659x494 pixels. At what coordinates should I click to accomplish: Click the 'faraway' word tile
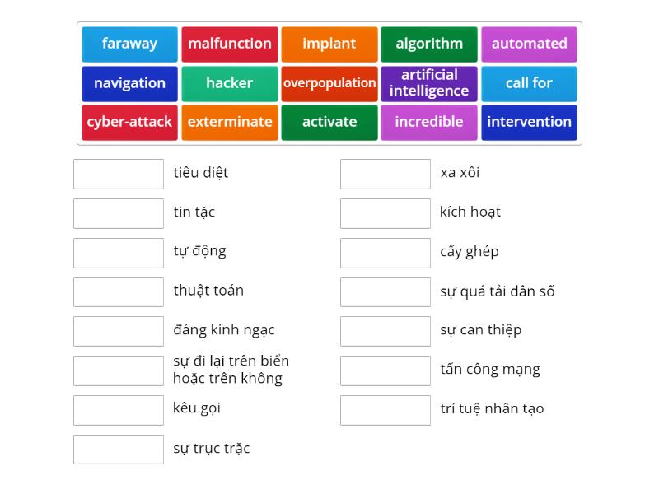(129, 44)
